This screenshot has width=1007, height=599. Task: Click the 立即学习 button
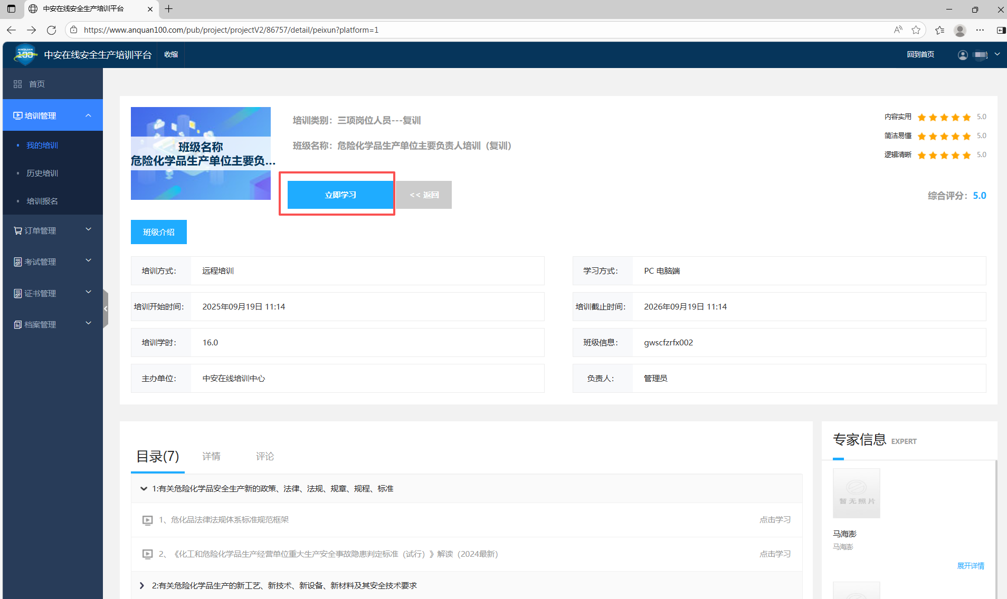tap(340, 195)
